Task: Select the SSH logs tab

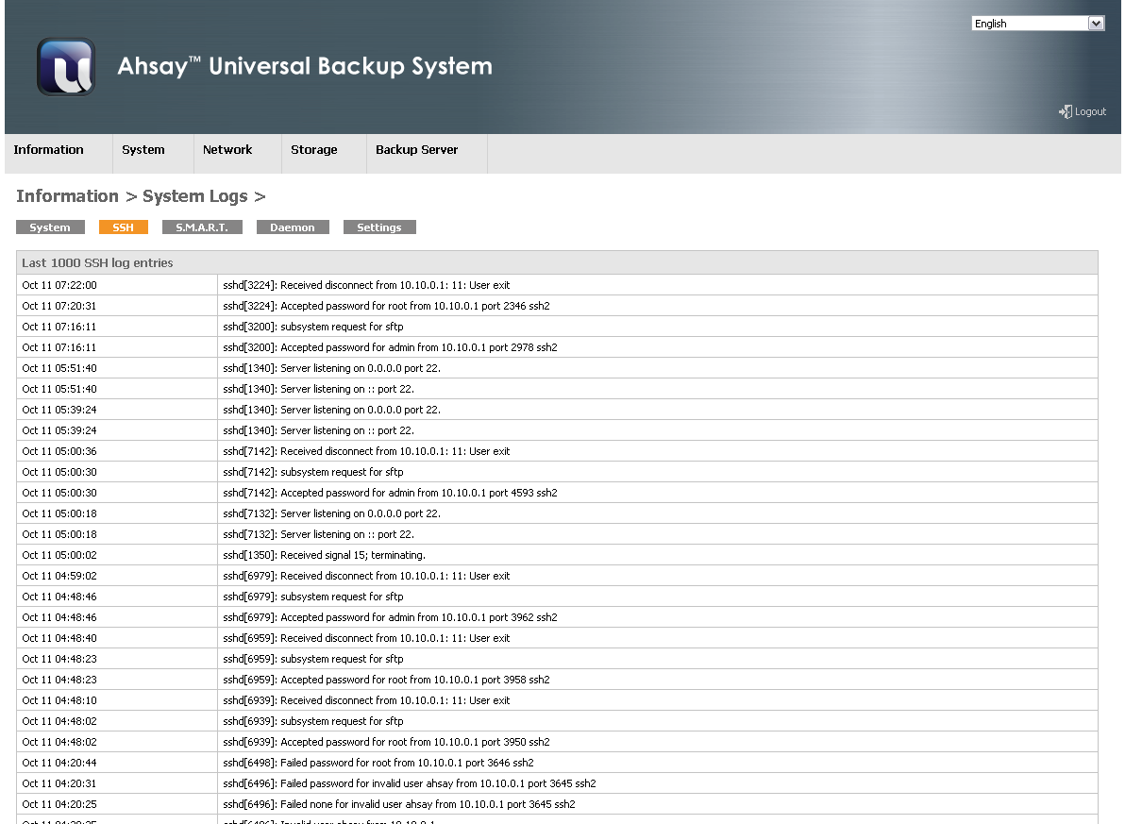Action: tap(124, 227)
